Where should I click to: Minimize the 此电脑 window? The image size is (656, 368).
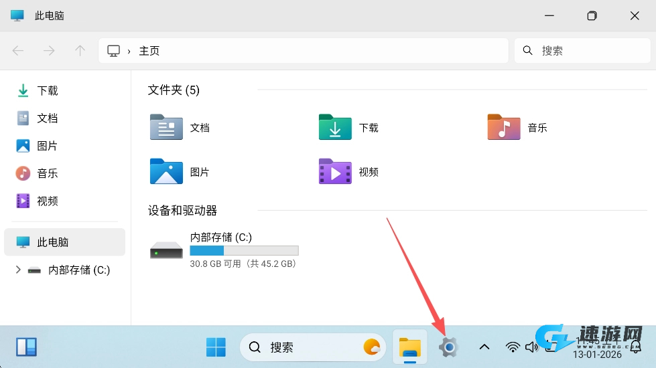click(549, 16)
